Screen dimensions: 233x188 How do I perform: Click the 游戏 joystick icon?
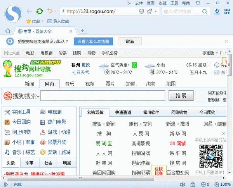(x=43, y=132)
